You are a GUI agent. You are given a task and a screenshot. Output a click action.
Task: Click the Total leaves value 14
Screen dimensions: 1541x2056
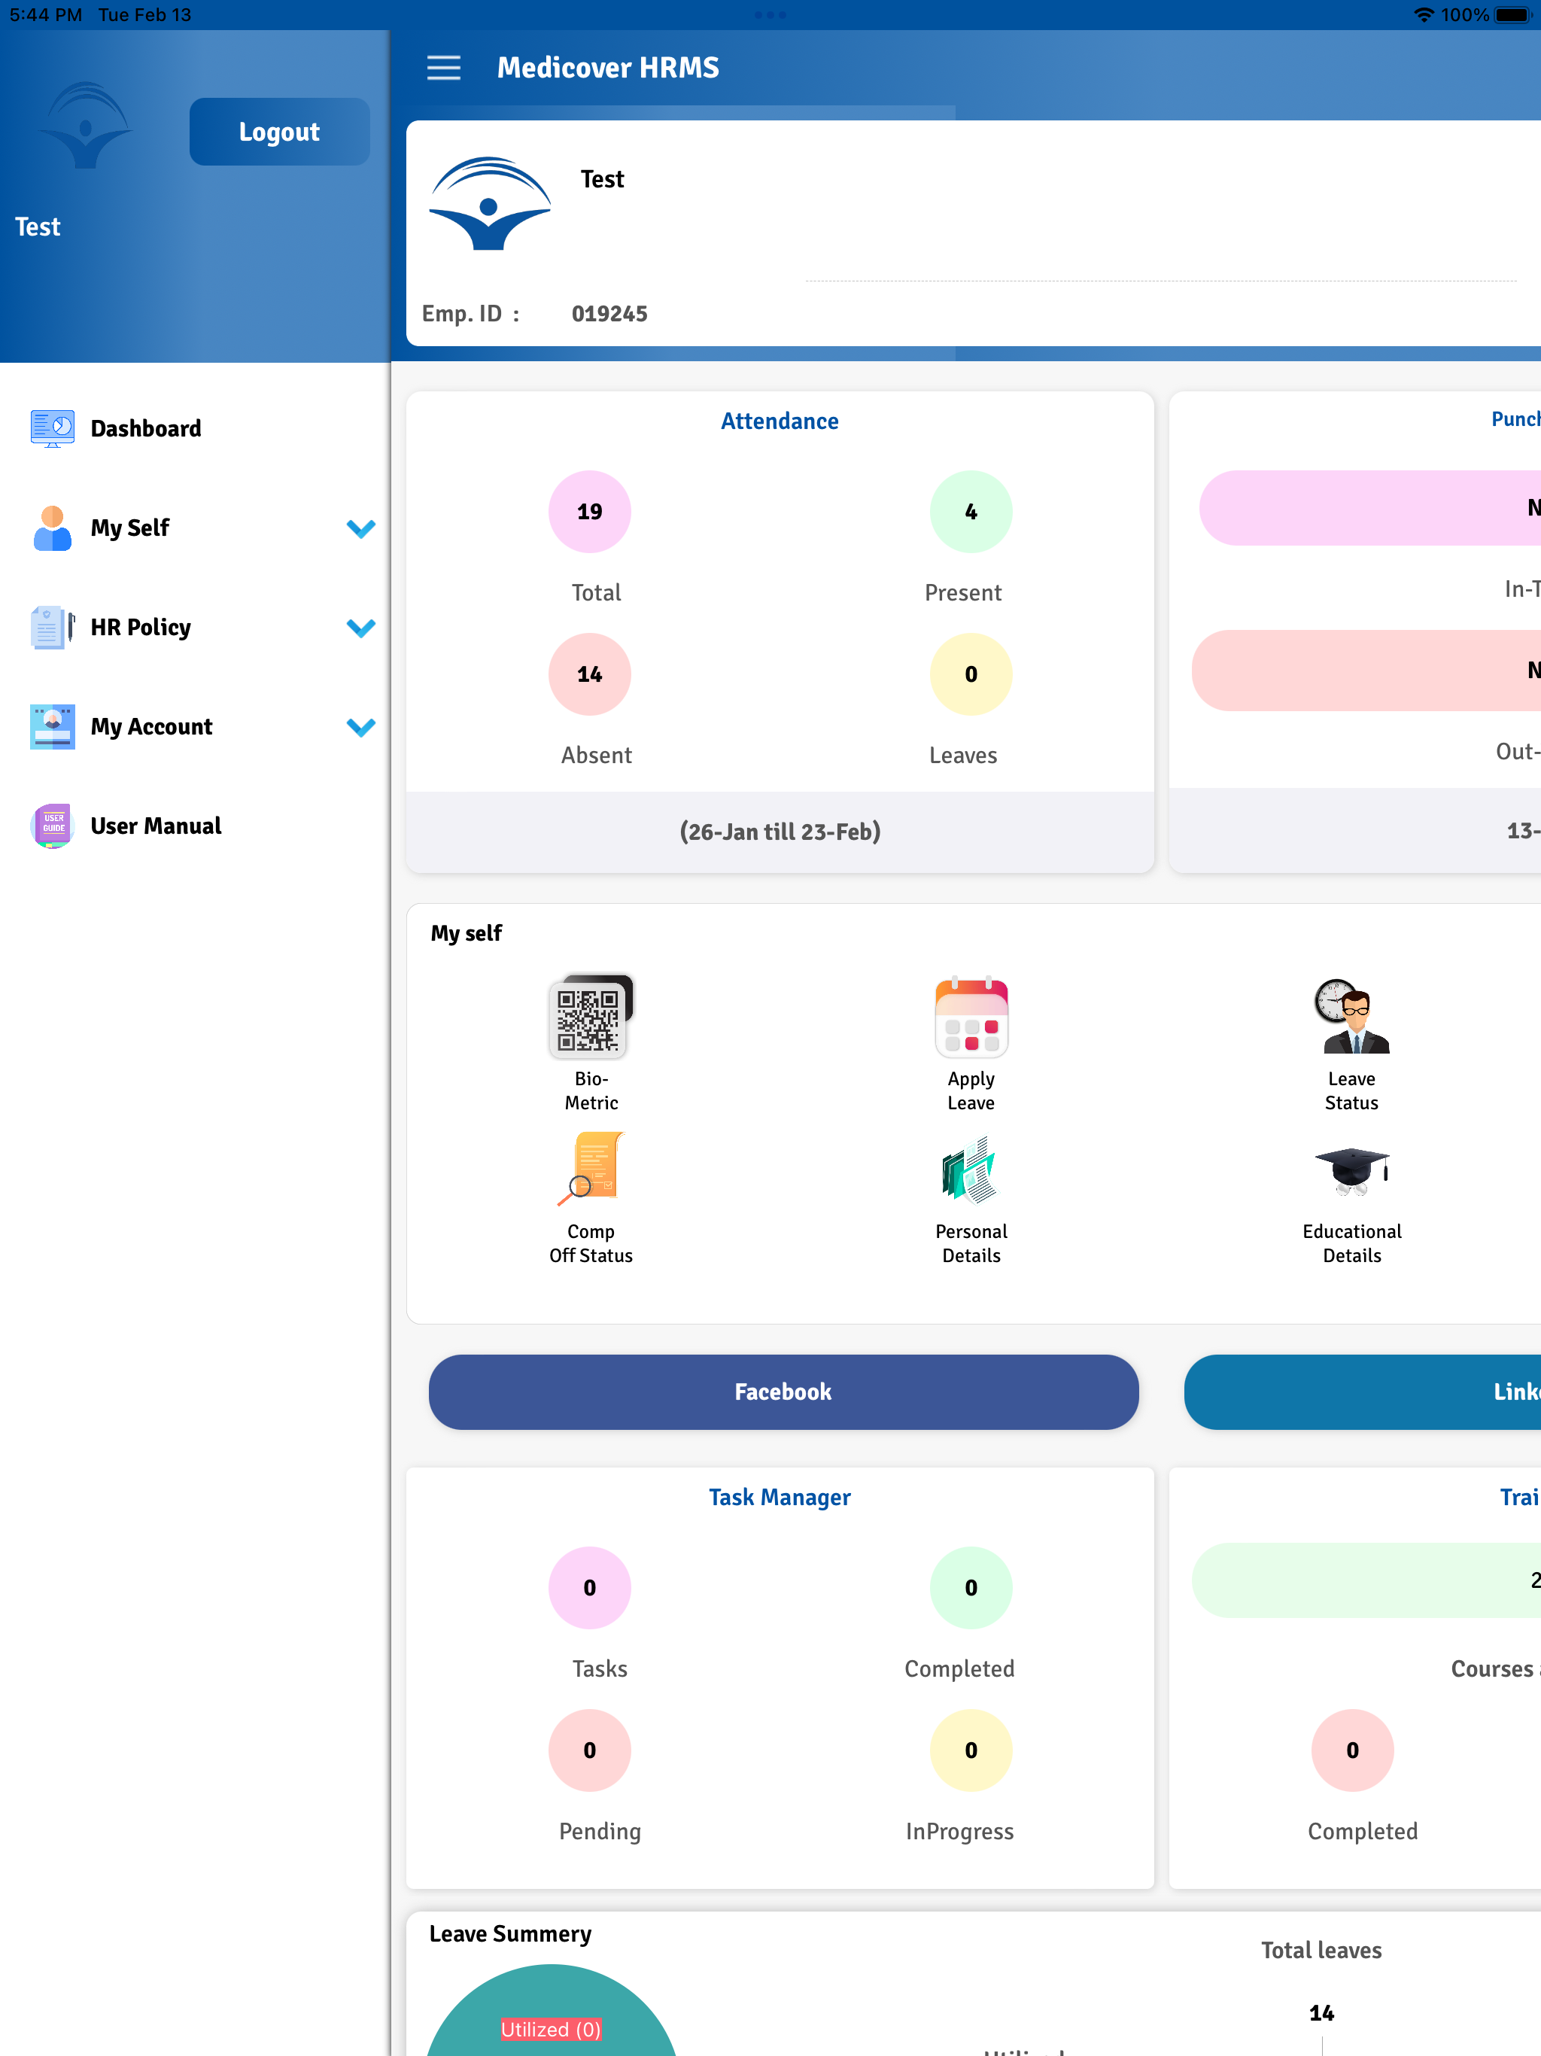click(1321, 2013)
